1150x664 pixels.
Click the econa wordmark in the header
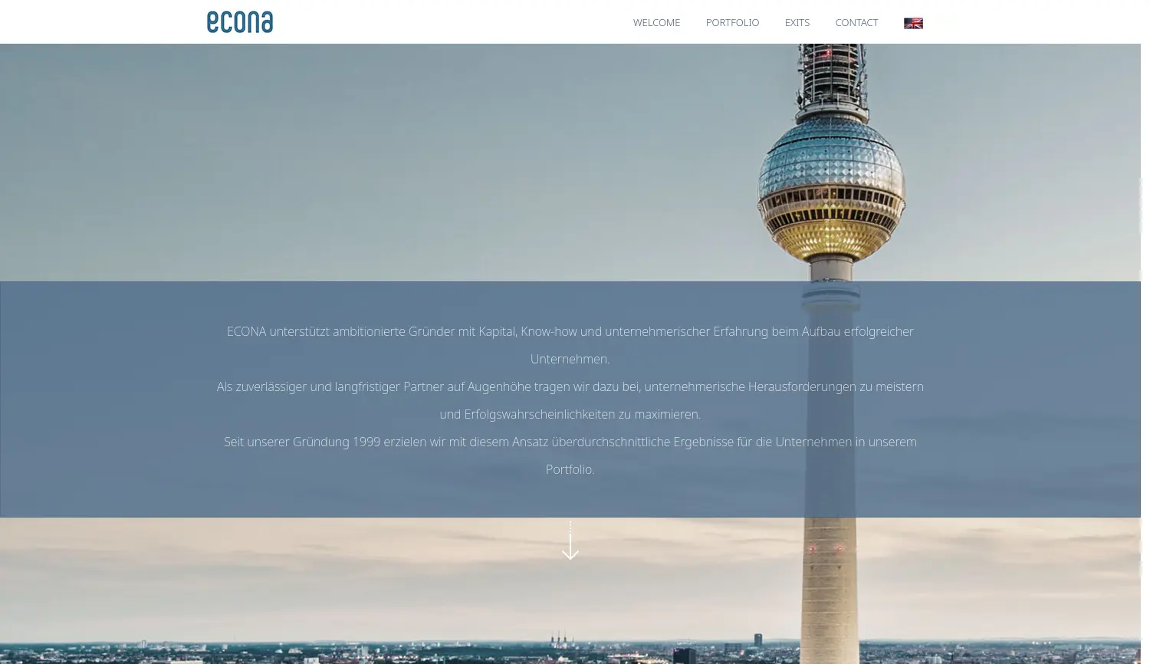click(239, 21)
